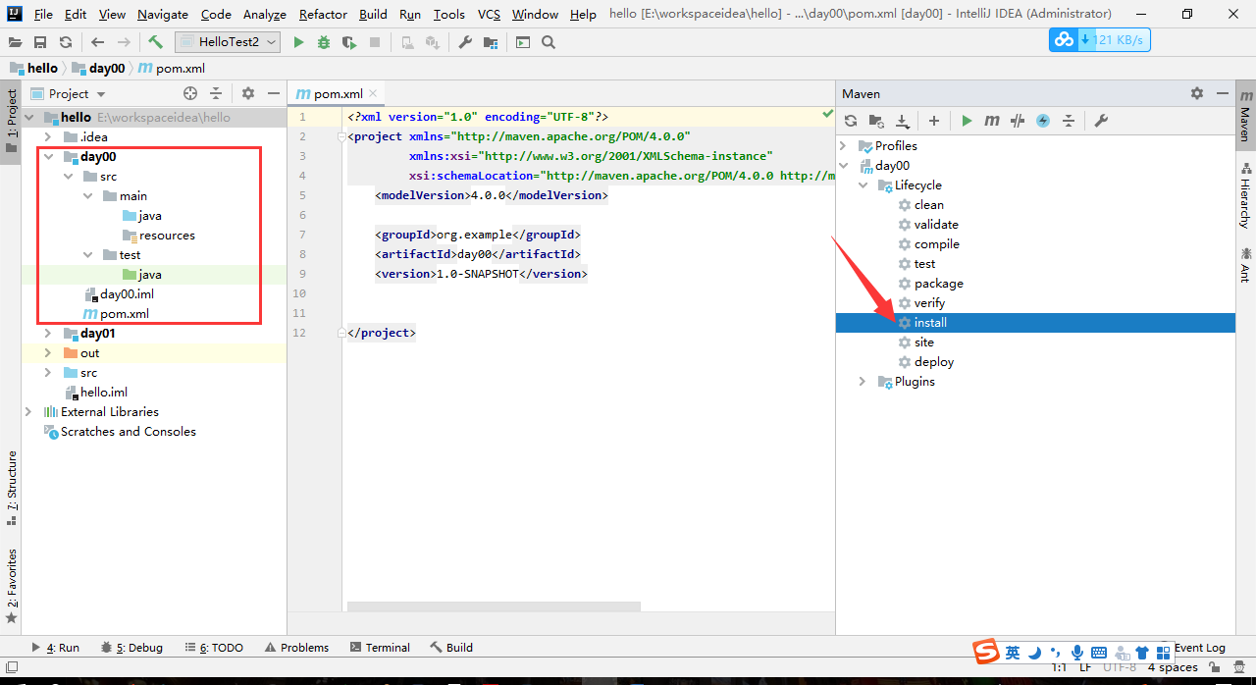Synchronize files using main toolbar refresh icon
The width and height of the screenshot is (1256, 685).
65,42
